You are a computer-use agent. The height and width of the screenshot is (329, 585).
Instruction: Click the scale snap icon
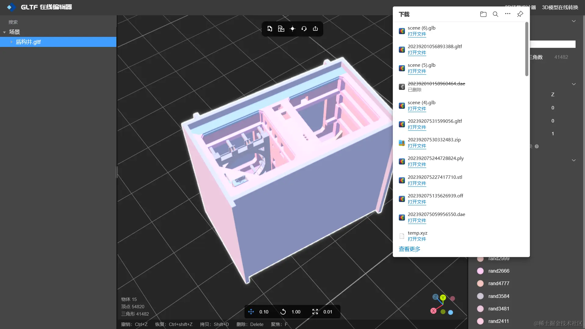[x=315, y=312]
